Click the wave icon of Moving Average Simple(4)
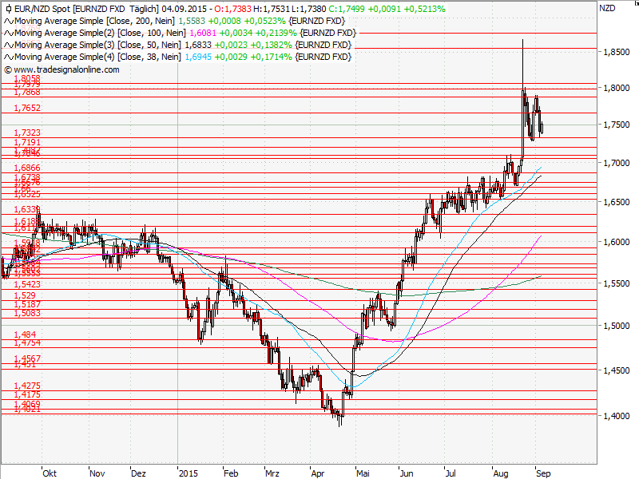Image resolution: width=639 pixels, height=479 pixels. pyautogui.click(x=9, y=57)
